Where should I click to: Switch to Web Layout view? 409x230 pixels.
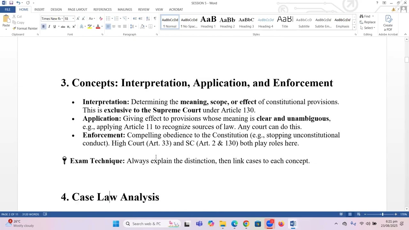[359, 214]
